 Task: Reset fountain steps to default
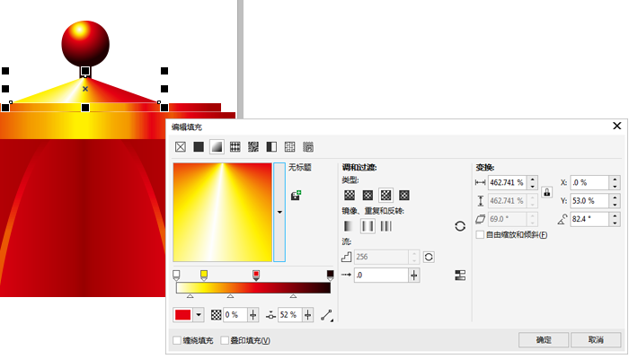click(x=429, y=257)
